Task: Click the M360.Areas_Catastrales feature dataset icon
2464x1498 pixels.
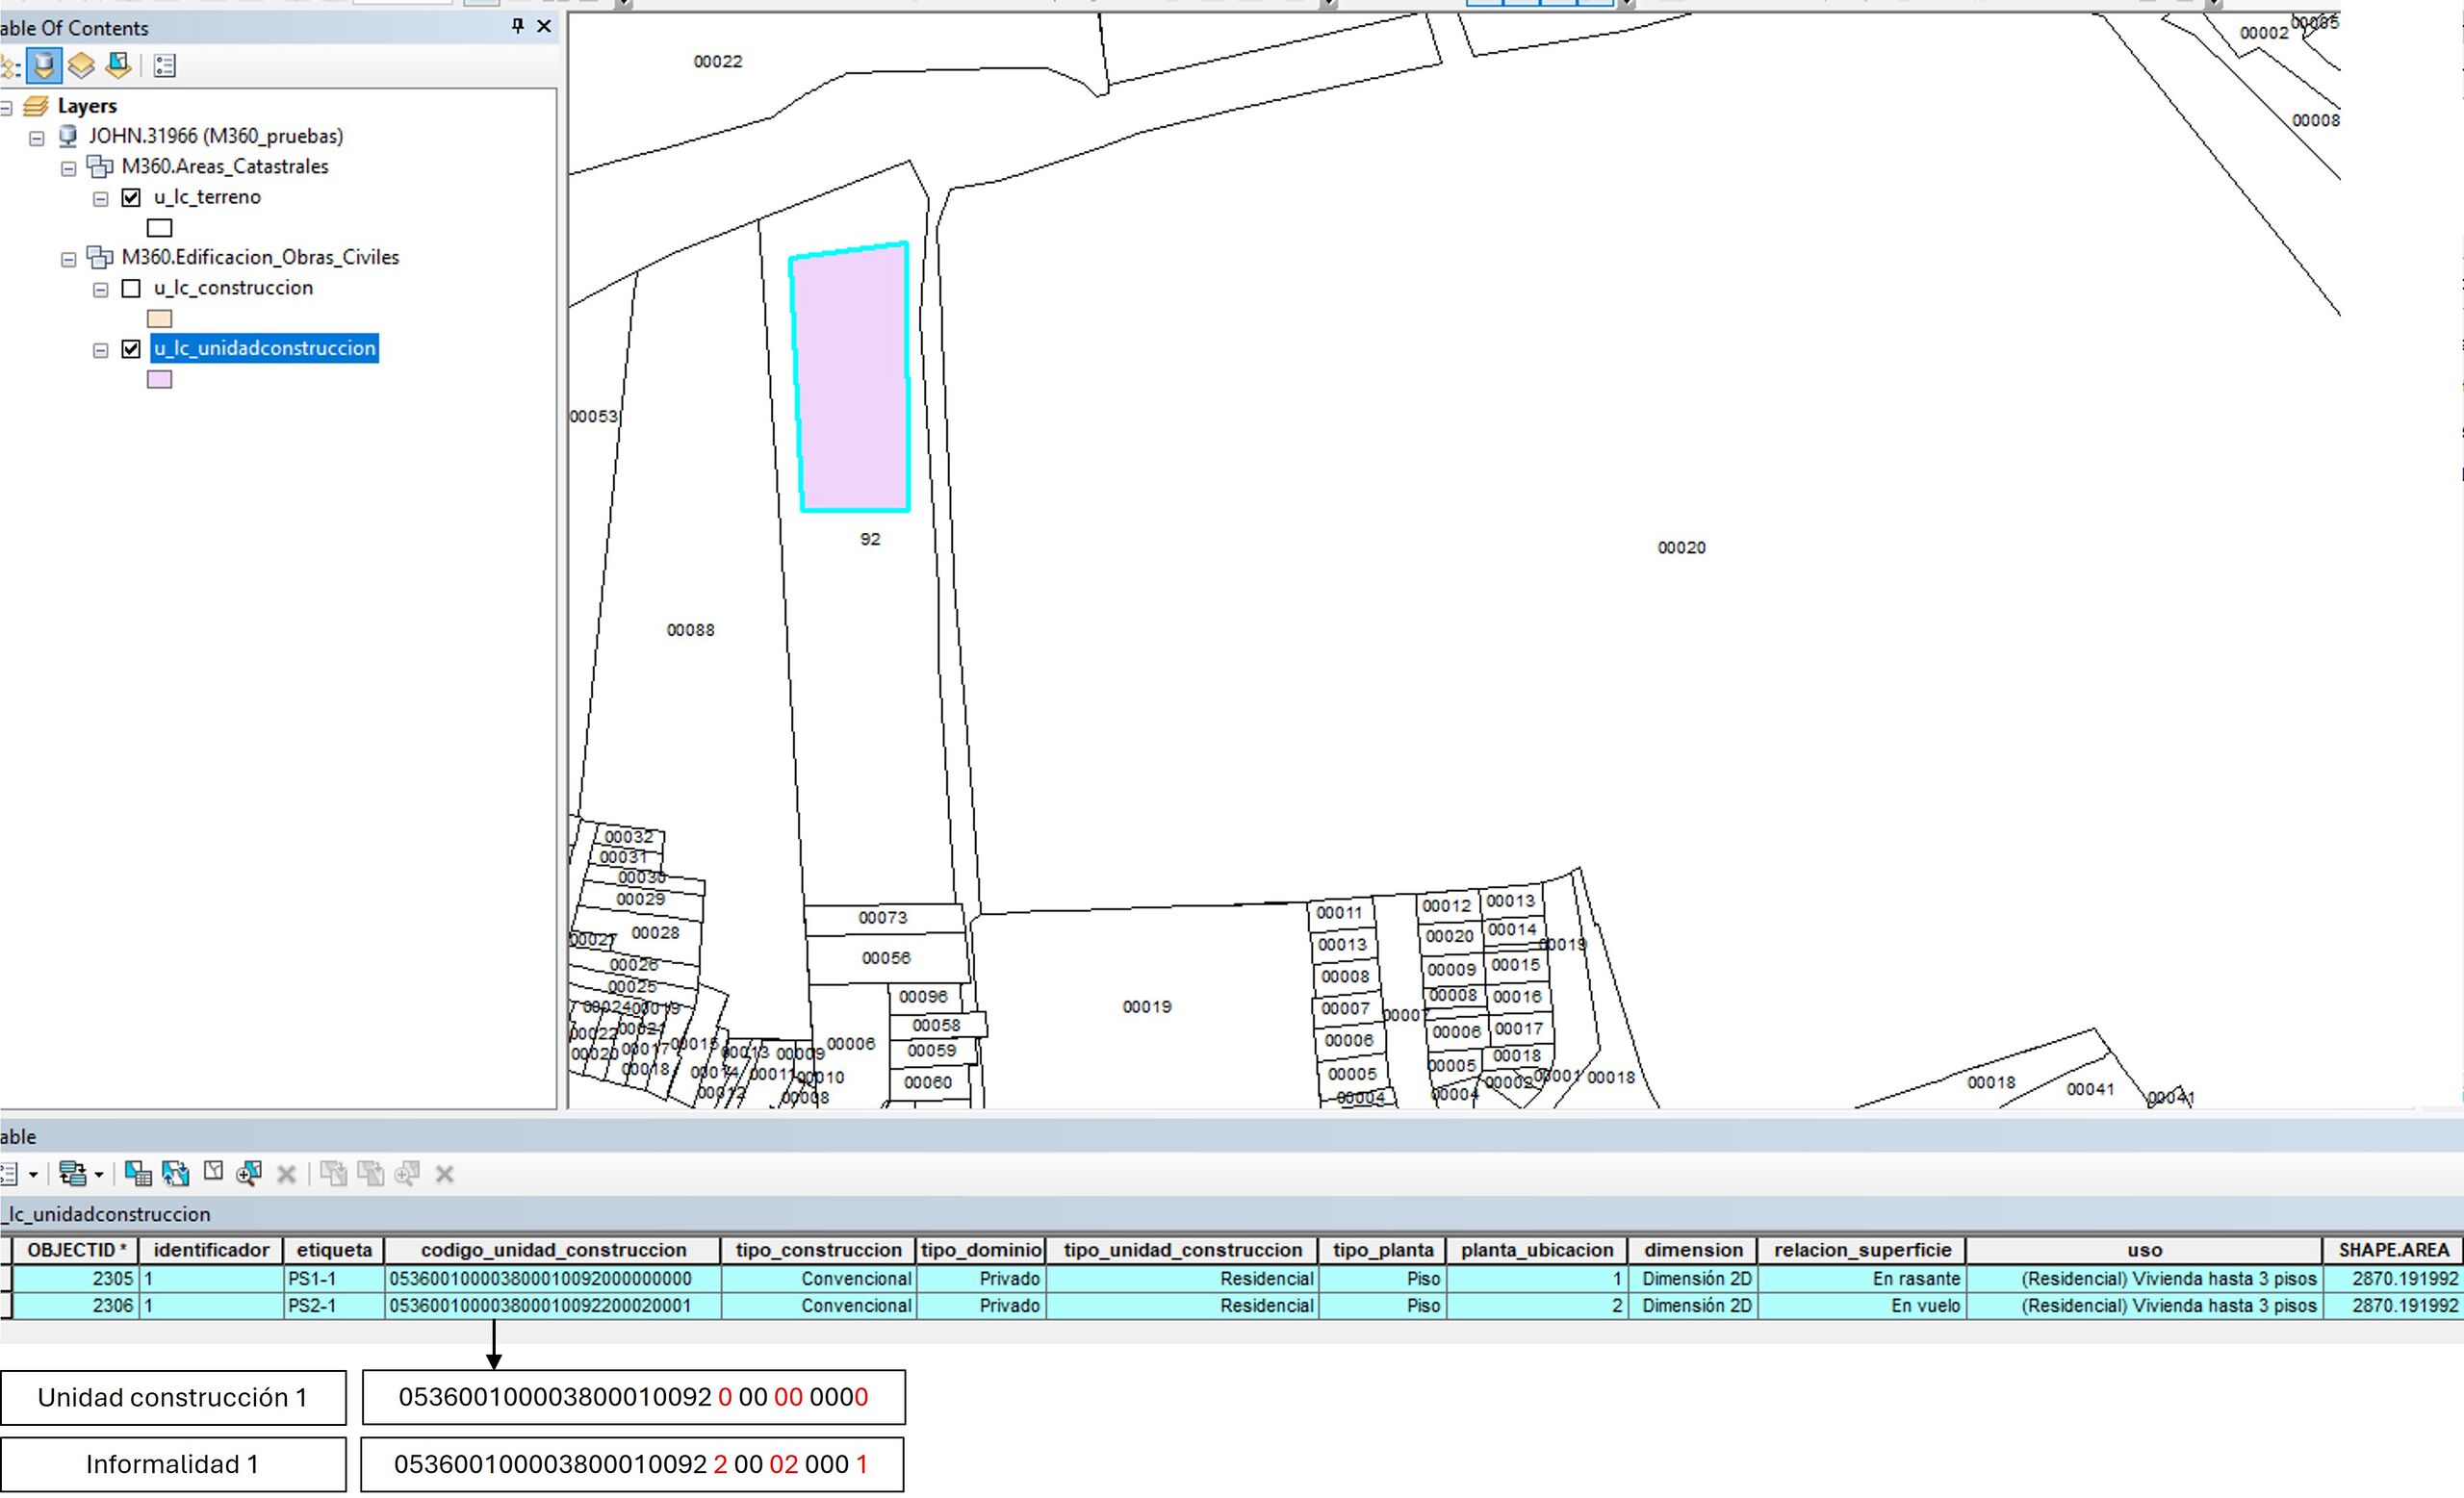Action: pos(100,165)
